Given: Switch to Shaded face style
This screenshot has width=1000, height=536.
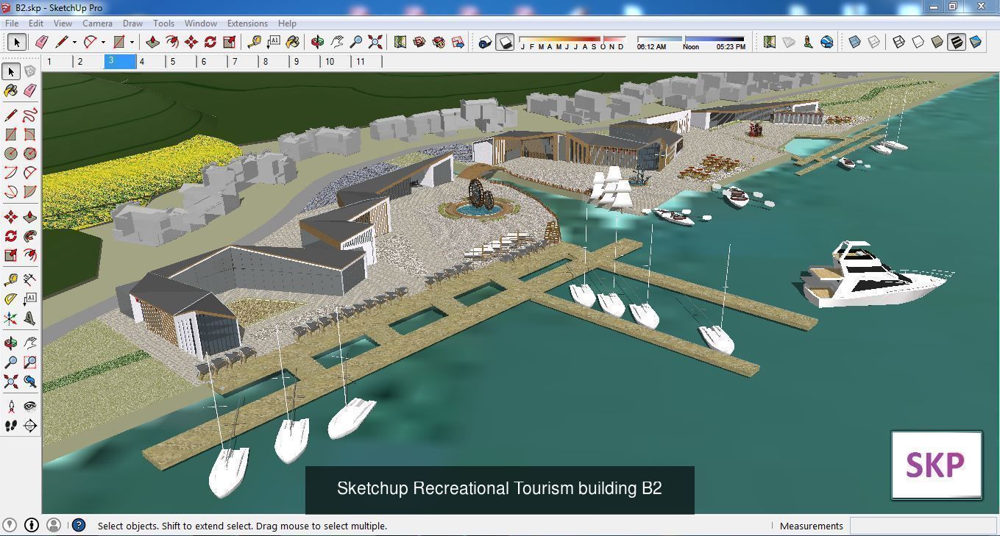Looking at the screenshot, I should [x=937, y=42].
